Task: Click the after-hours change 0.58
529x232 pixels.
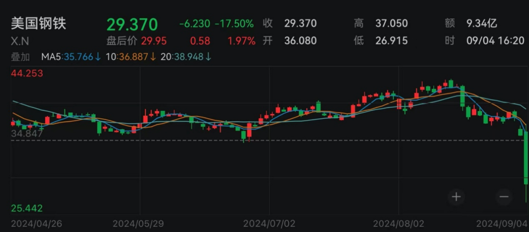Action: pyautogui.click(x=200, y=41)
